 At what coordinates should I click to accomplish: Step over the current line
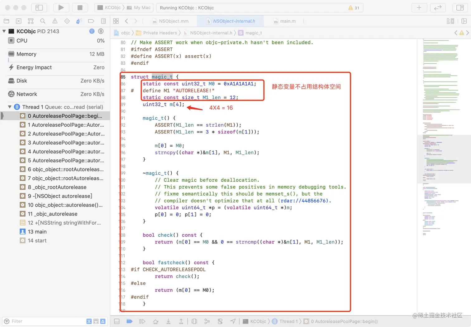tap(155, 321)
